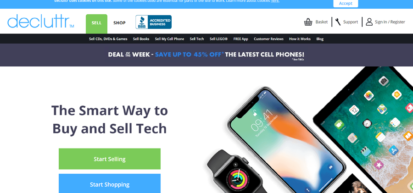Open the Deal of the Week banner
This screenshot has width=413, height=193.
206,55
